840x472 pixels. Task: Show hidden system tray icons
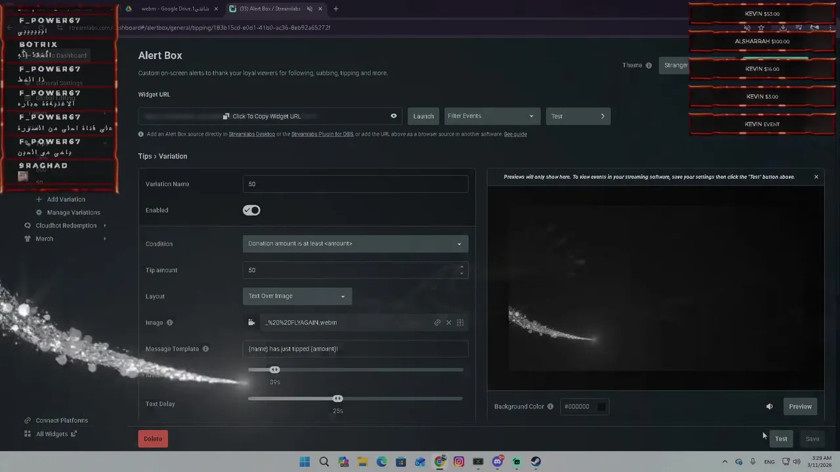[x=724, y=462]
